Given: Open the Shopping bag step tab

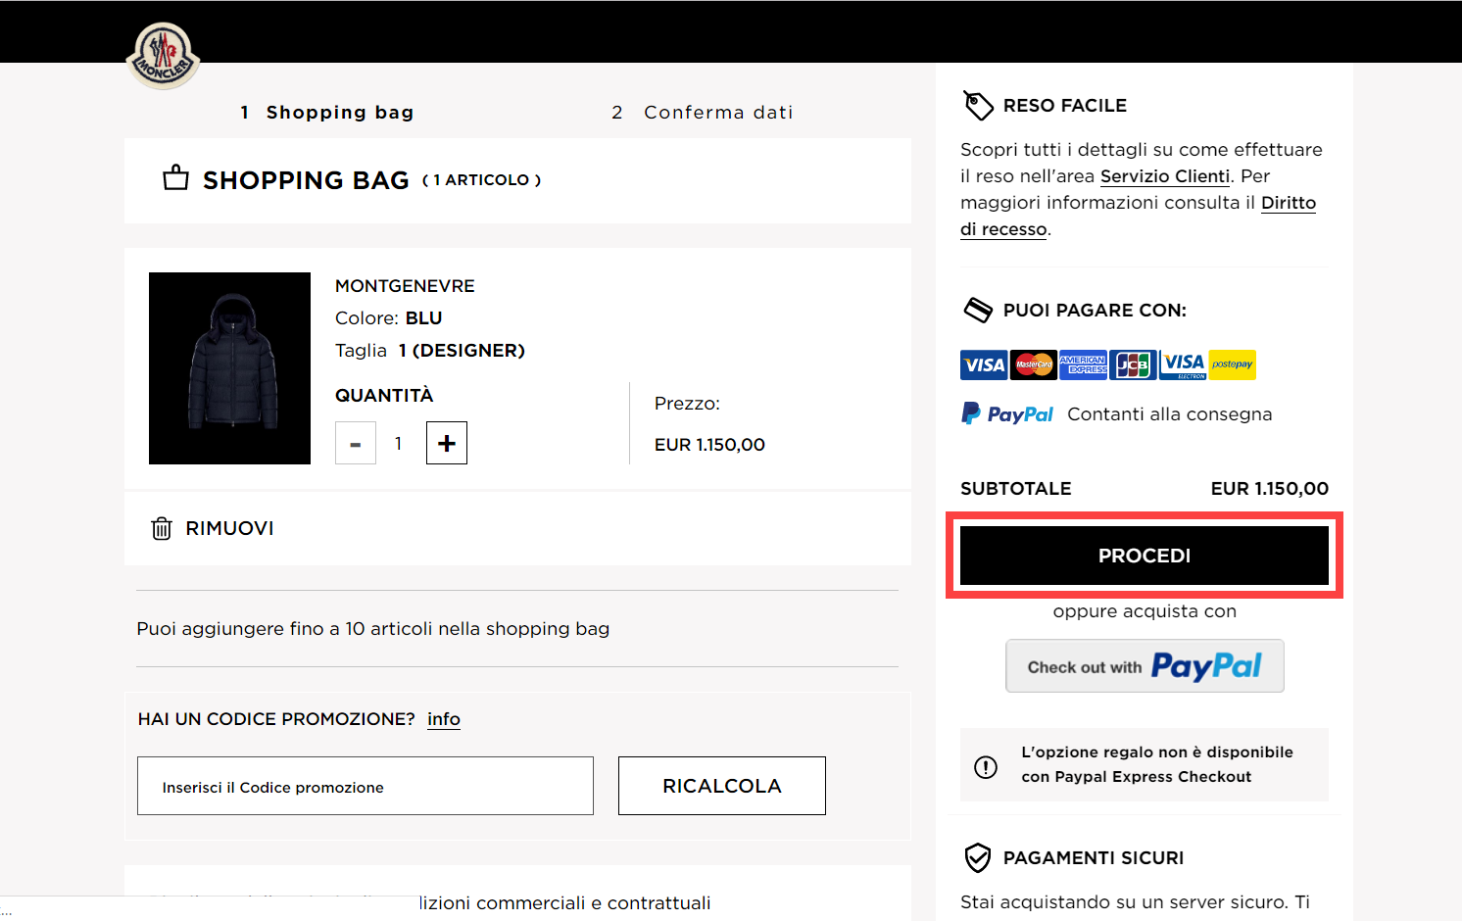Looking at the screenshot, I should 328,113.
